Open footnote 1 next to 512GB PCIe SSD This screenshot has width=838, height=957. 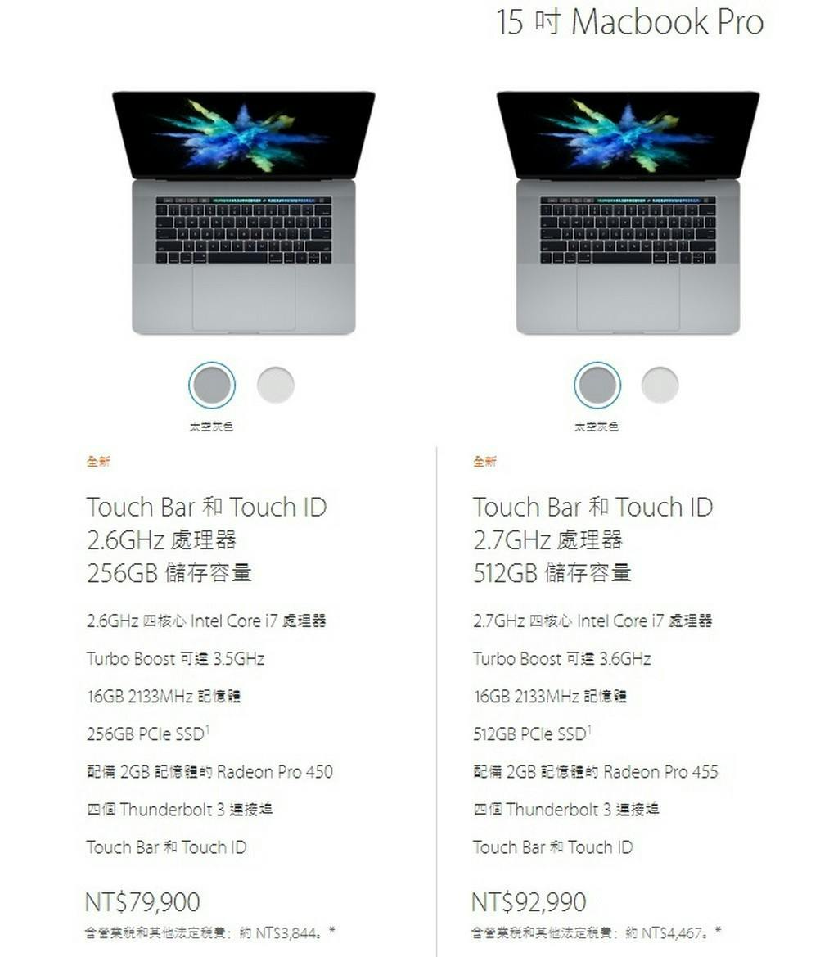coord(589,728)
